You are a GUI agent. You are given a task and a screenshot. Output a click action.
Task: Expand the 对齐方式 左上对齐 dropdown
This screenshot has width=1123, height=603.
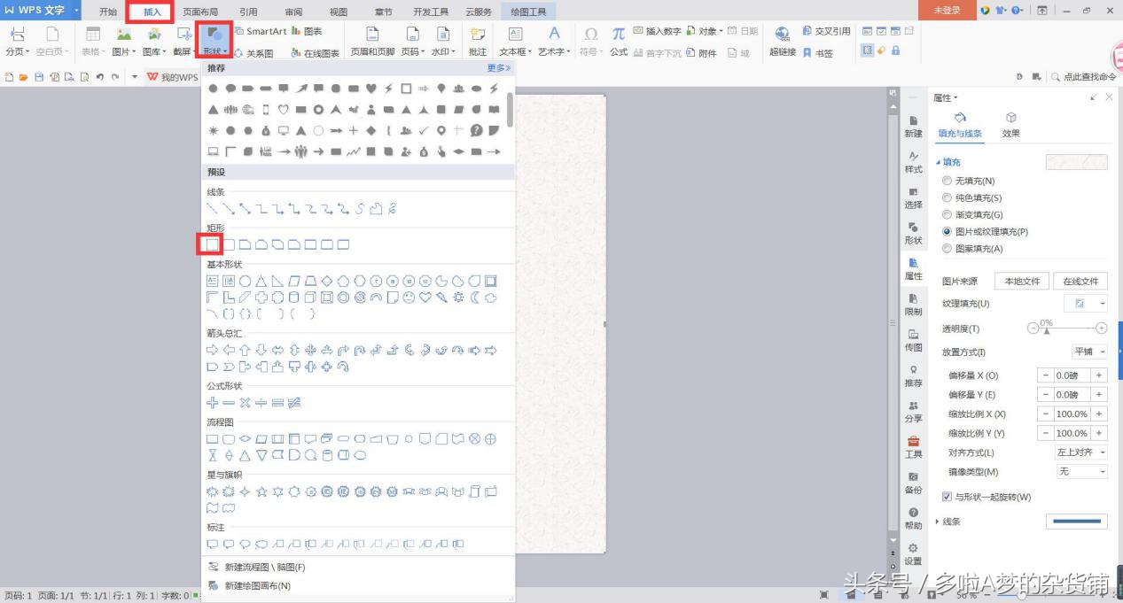coord(1081,452)
